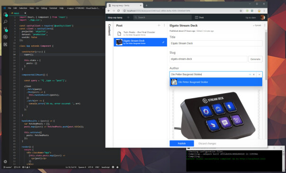
Task: Click the Stream Deck image preview
Action: pyautogui.click(x=215, y=115)
